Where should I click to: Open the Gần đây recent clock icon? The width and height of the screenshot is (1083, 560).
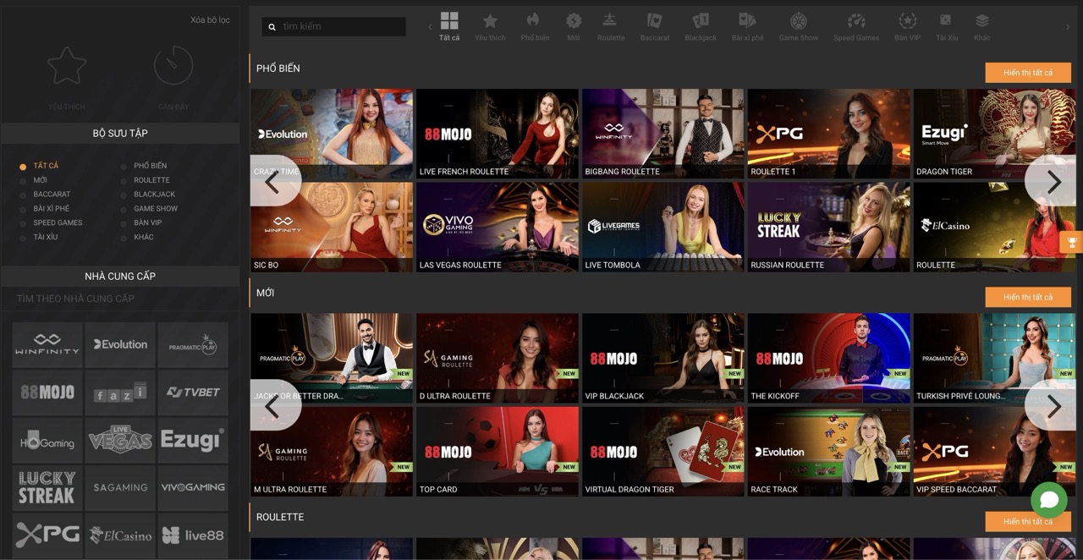173,66
